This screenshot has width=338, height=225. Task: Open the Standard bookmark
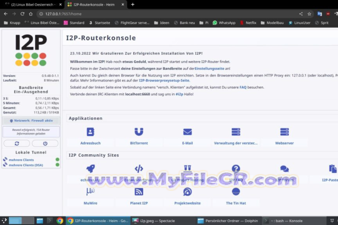(x=74, y=22)
